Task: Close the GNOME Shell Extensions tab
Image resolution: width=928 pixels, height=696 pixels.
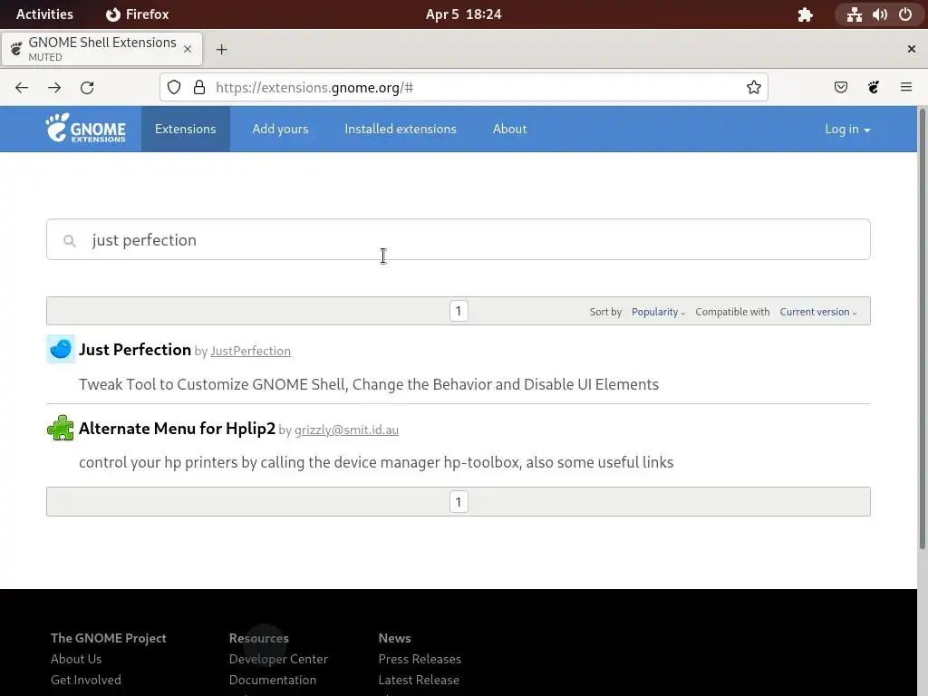Action: [x=188, y=49]
